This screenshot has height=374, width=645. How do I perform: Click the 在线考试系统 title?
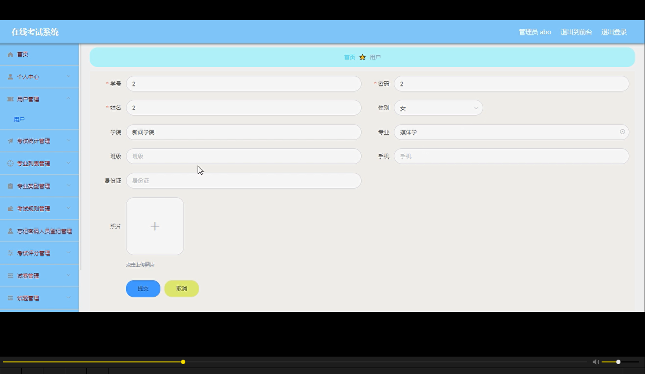[35, 32]
